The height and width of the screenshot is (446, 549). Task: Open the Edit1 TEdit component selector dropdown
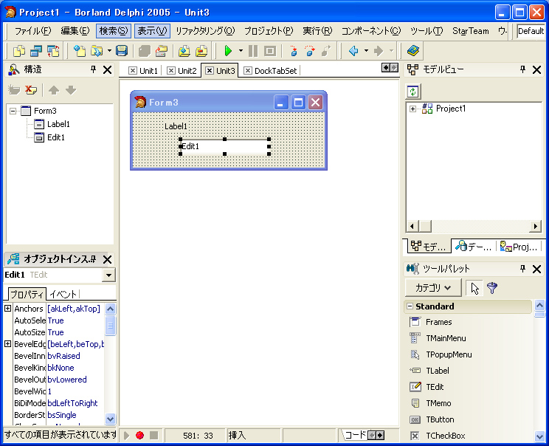coord(109,275)
